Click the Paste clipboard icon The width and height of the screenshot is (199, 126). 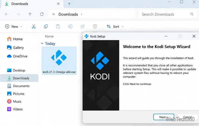[58, 26]
